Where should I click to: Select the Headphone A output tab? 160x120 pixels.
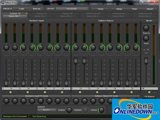pyautogui.click(x=119, y=14)
